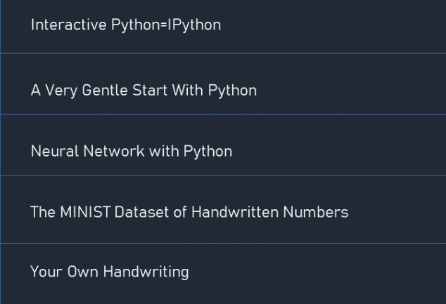The image size is (446, 304).
Task: Click the 'Neural Network with Python' title
Action: pos(132,151)
